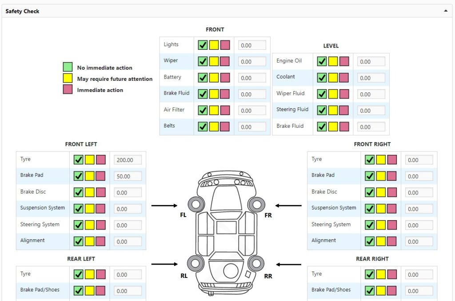Viewport: 455px width, 301px height.
Task: Toggle green check on Coolant level
Action: coord(322,77)
